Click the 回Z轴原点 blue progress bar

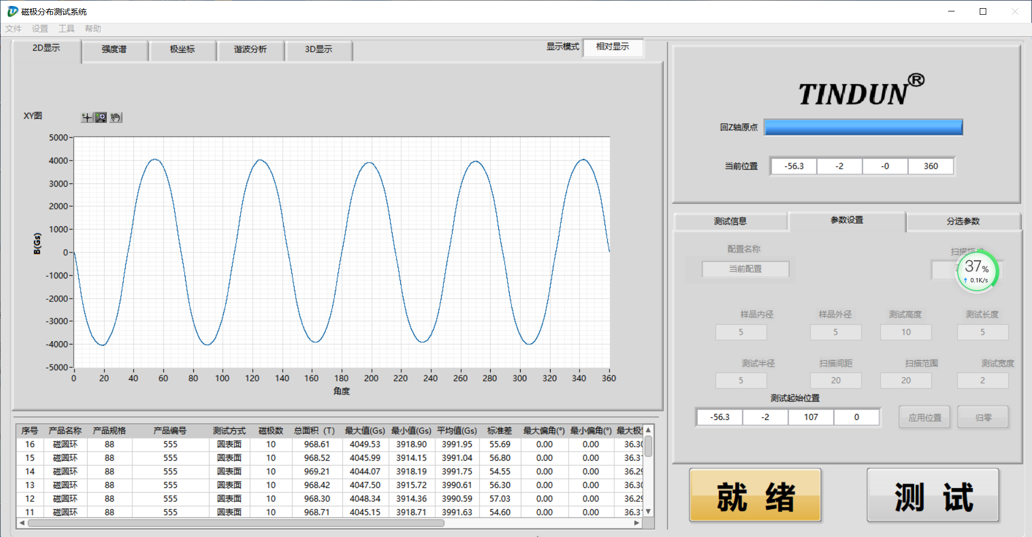pyautogui.click(x=863, y=127)
